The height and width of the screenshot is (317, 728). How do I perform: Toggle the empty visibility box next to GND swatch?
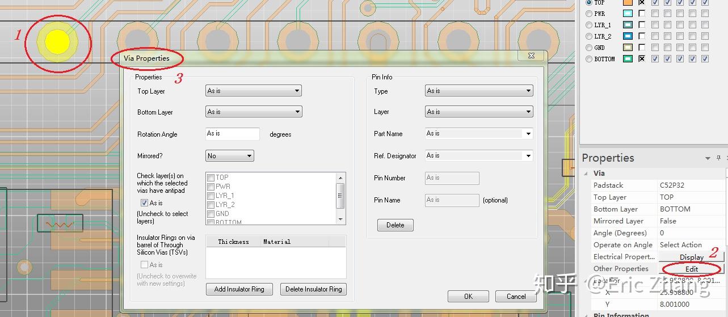(642, 48)
